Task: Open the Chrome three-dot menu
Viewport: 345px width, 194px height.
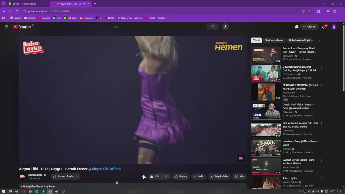Action: 341,11
